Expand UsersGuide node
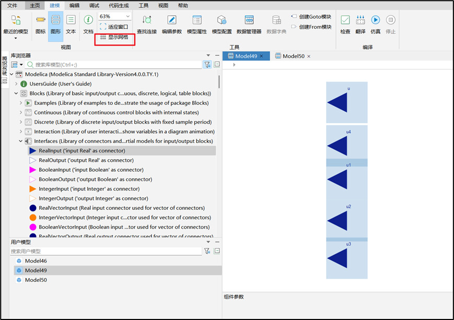 (x=16, y=84)
